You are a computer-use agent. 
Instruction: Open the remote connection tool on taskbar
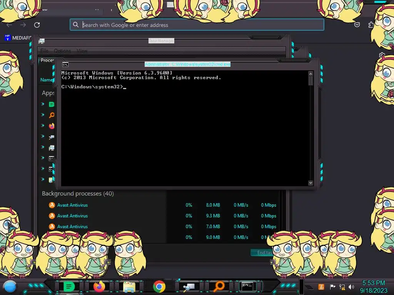(189, 287)
